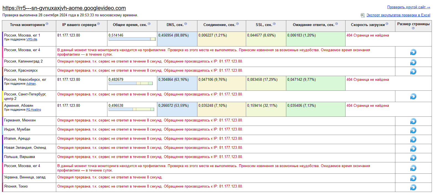
Task: Retry check for Япония, Токио row
Action: click(413, 187)
